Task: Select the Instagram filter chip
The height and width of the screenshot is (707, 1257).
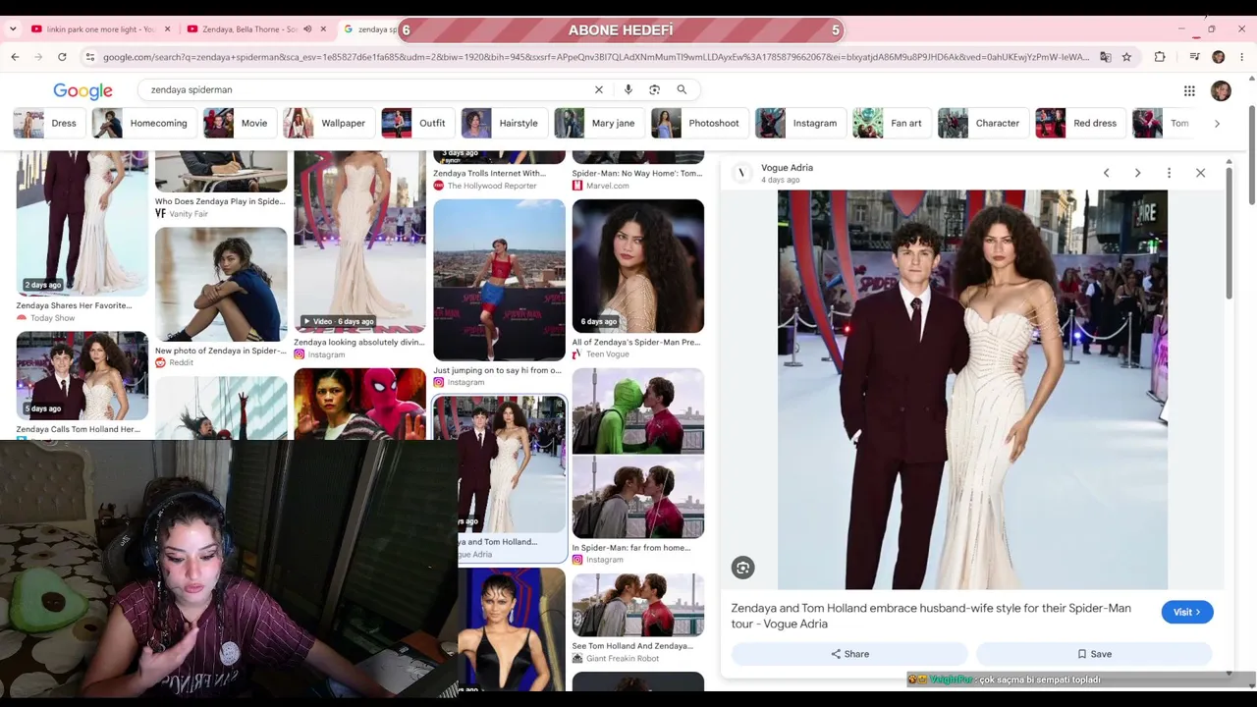Action: pyautogui.click(x=799, y=124)
